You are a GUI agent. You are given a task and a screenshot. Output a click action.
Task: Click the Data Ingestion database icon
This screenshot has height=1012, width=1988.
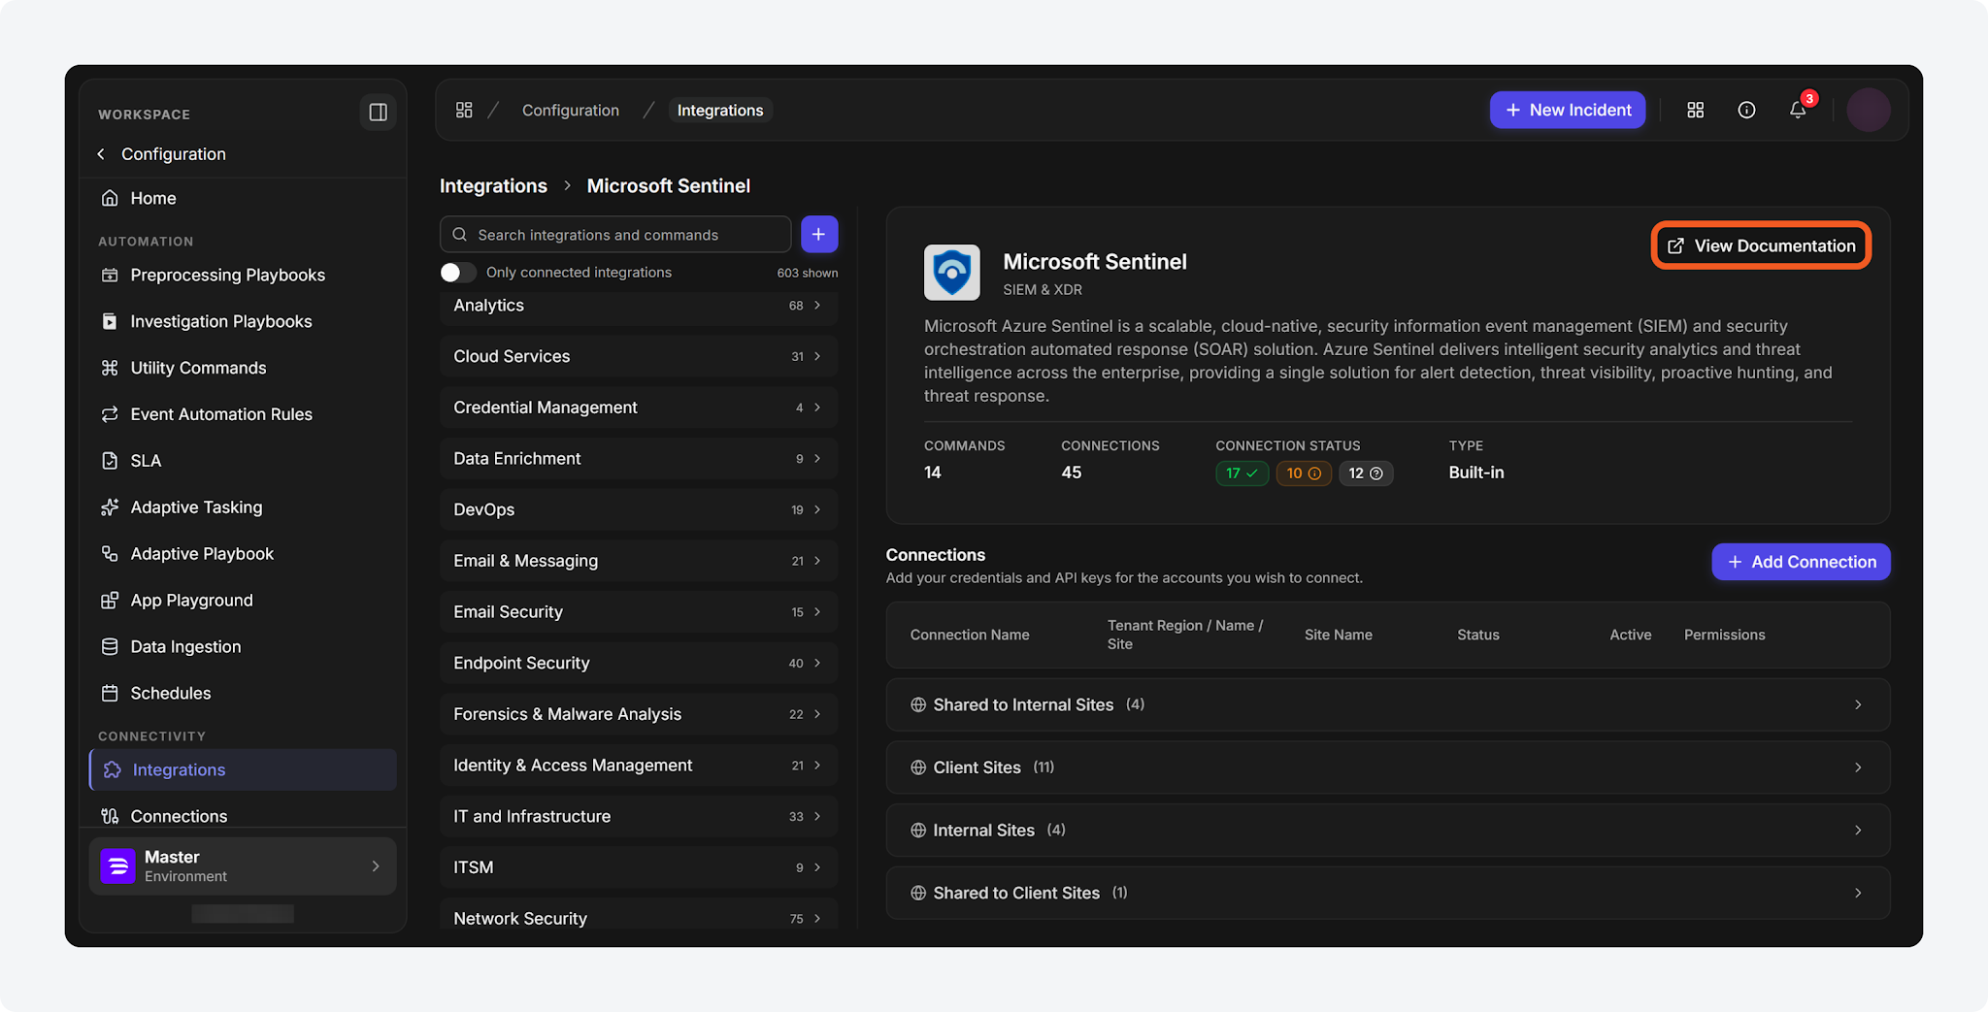point(110,647)
